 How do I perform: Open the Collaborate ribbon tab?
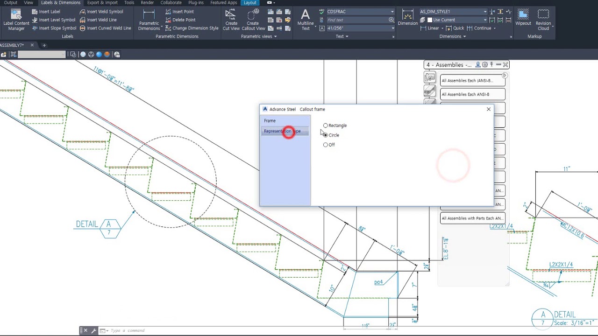[x=171, y=3]
